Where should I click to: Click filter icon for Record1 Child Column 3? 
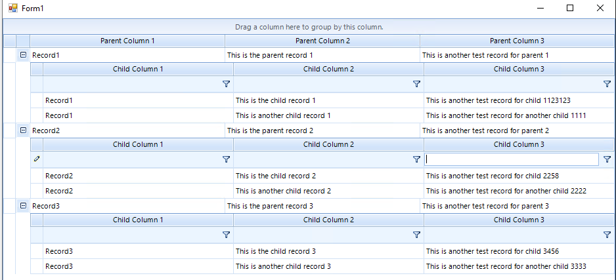coord(607,84)
